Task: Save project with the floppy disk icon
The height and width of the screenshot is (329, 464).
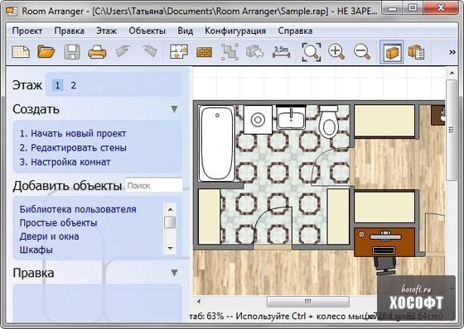Action: [72, 52]
